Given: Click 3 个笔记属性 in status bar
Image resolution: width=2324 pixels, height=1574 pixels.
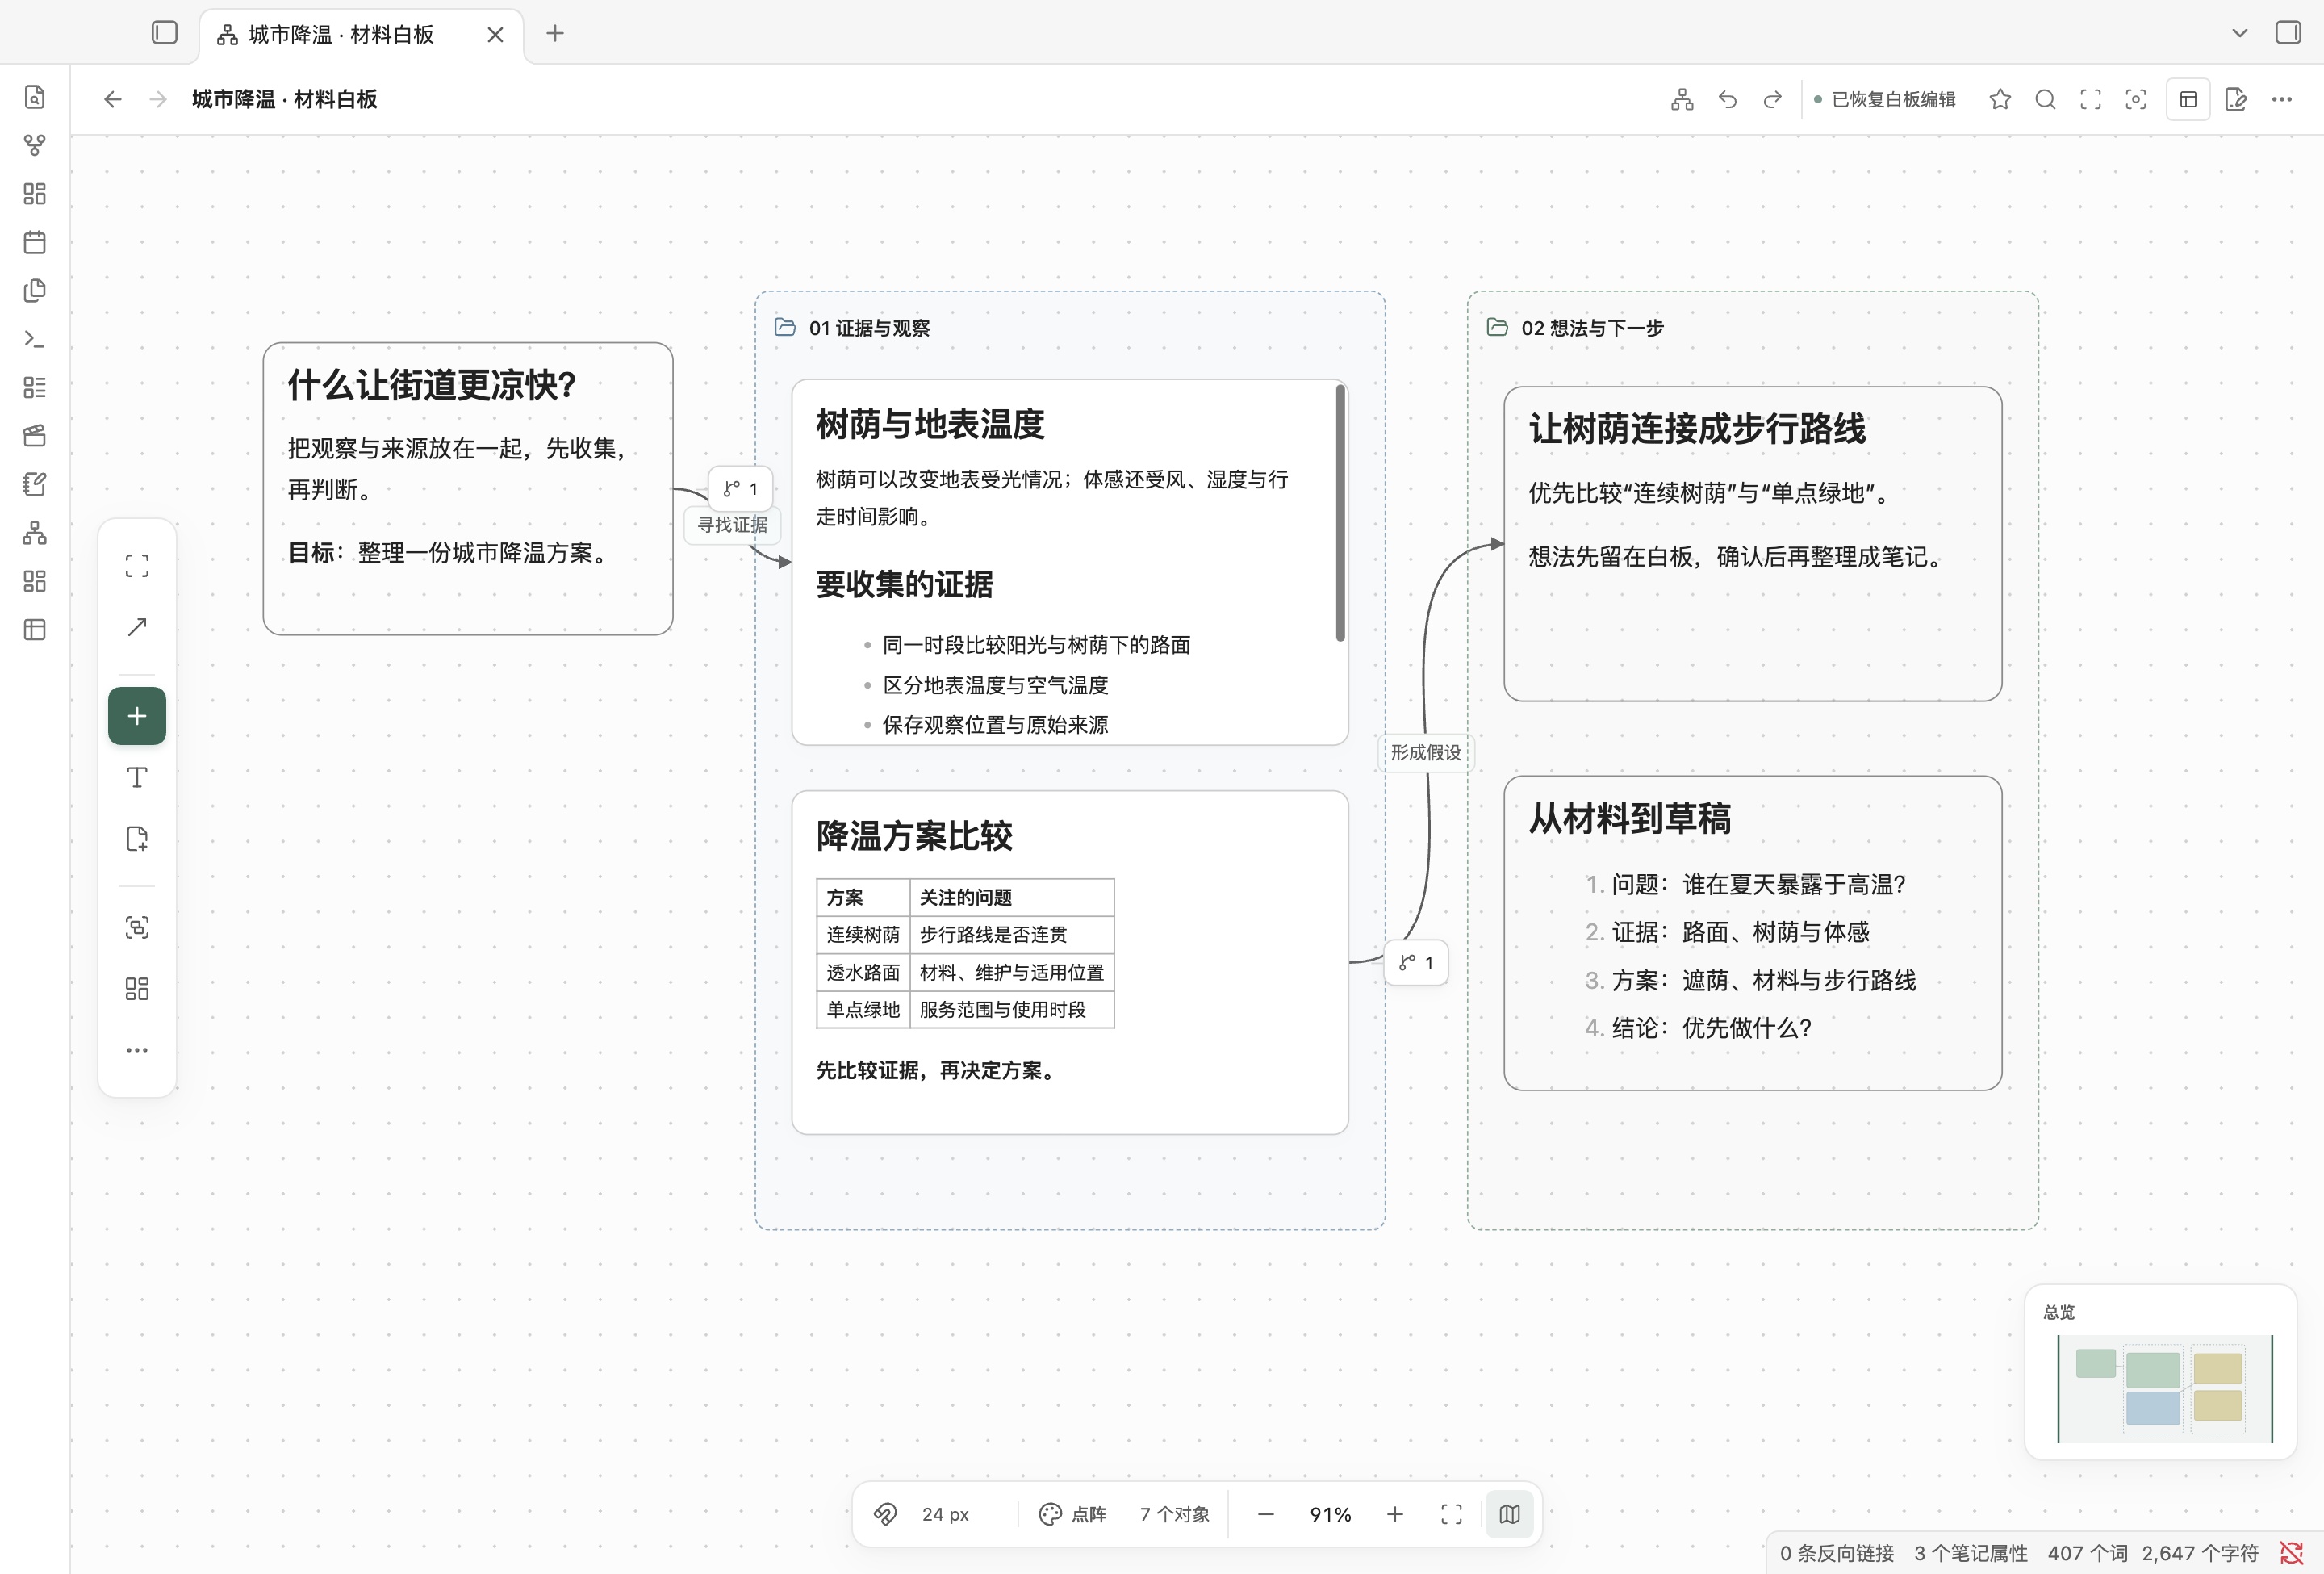Looking at the screenshot, I should tap(1971, 1553).
